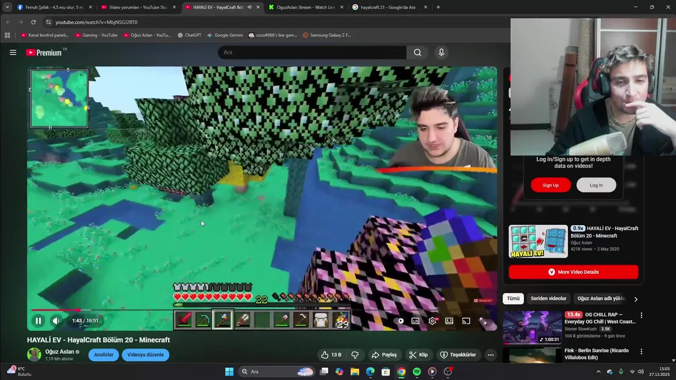Viewport: 676px width, 380px height.
Task: Open Samsung Galaxy Z F bookmark
Action: point(327,35)
